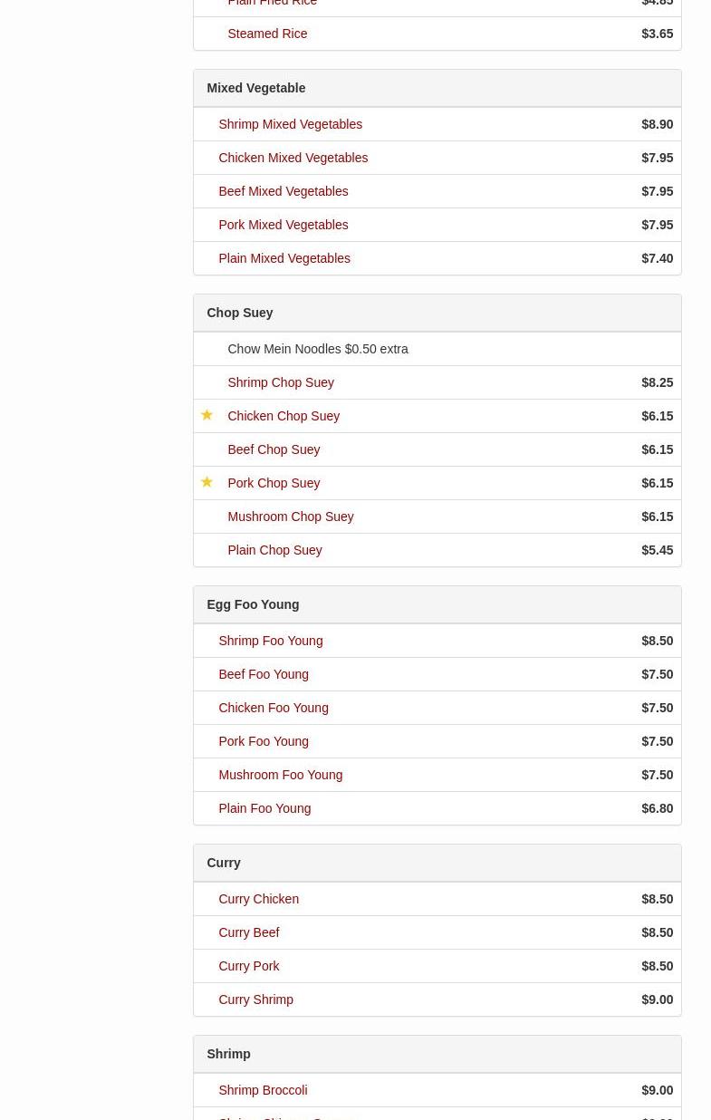Click Shrimp Foo Young link

pos(270,641)
